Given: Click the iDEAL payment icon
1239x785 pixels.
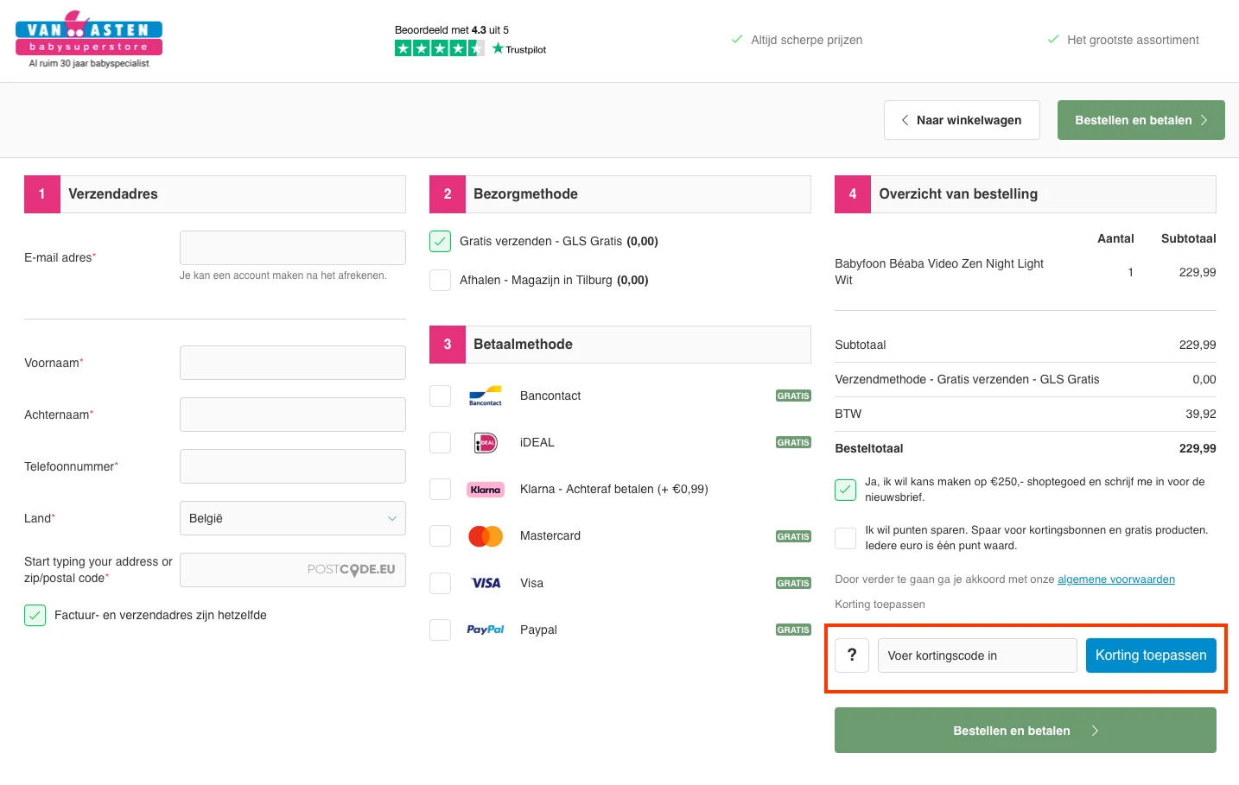Looking at the screenshot, I should click(485, 442).
